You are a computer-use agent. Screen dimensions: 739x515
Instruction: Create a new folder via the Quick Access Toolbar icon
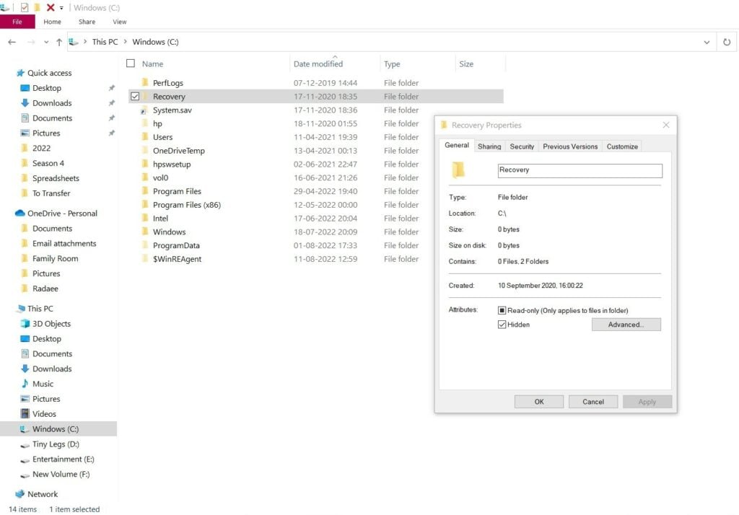click(x=37, y=6)
